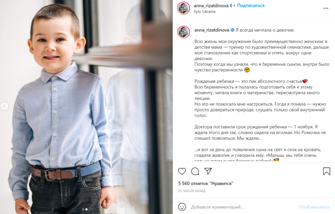
Task: Focus the Добавьте комментарий input field
Action: coord(243,207)
